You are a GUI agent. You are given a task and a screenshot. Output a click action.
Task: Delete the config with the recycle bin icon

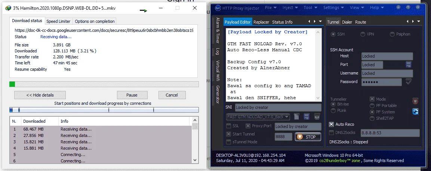(317, 117)
